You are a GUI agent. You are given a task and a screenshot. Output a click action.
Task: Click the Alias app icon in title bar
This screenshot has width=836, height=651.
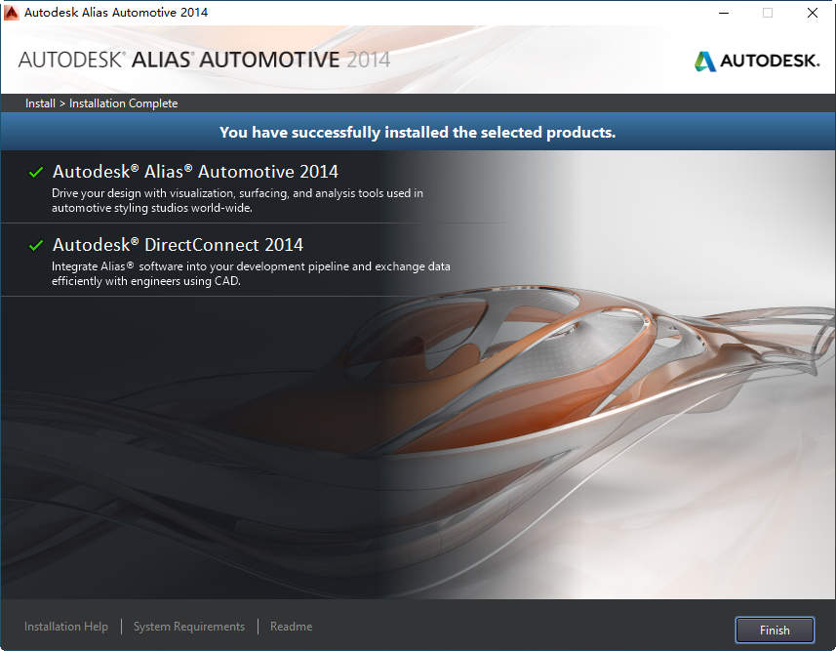[11, 13]
